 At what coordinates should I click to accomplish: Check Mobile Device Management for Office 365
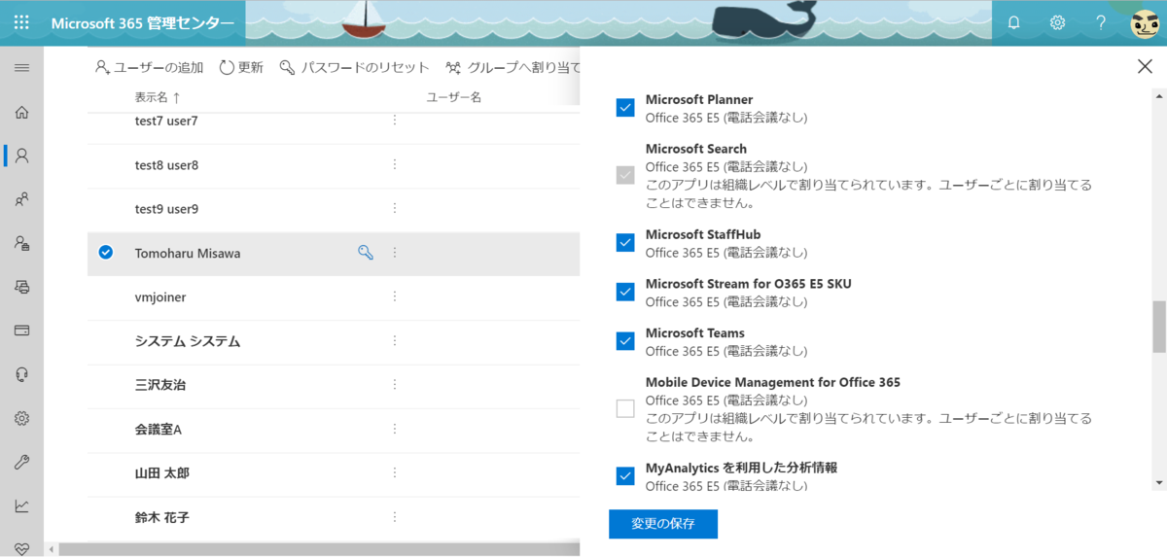[x=625, y=409]
